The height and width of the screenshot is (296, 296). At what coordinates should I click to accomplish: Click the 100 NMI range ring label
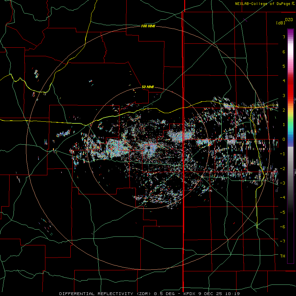[148, 26]
